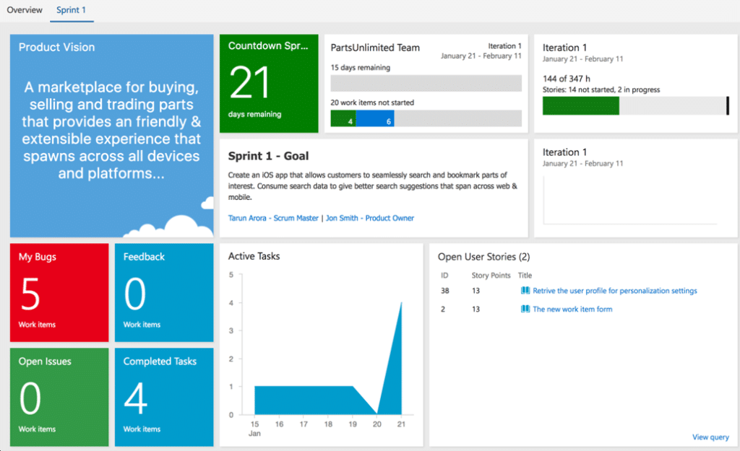The width and height of the screenshot is (740, 451).
Task: Click the user story icon beside 'The new work item form'
Action: (x=525, y=309)
